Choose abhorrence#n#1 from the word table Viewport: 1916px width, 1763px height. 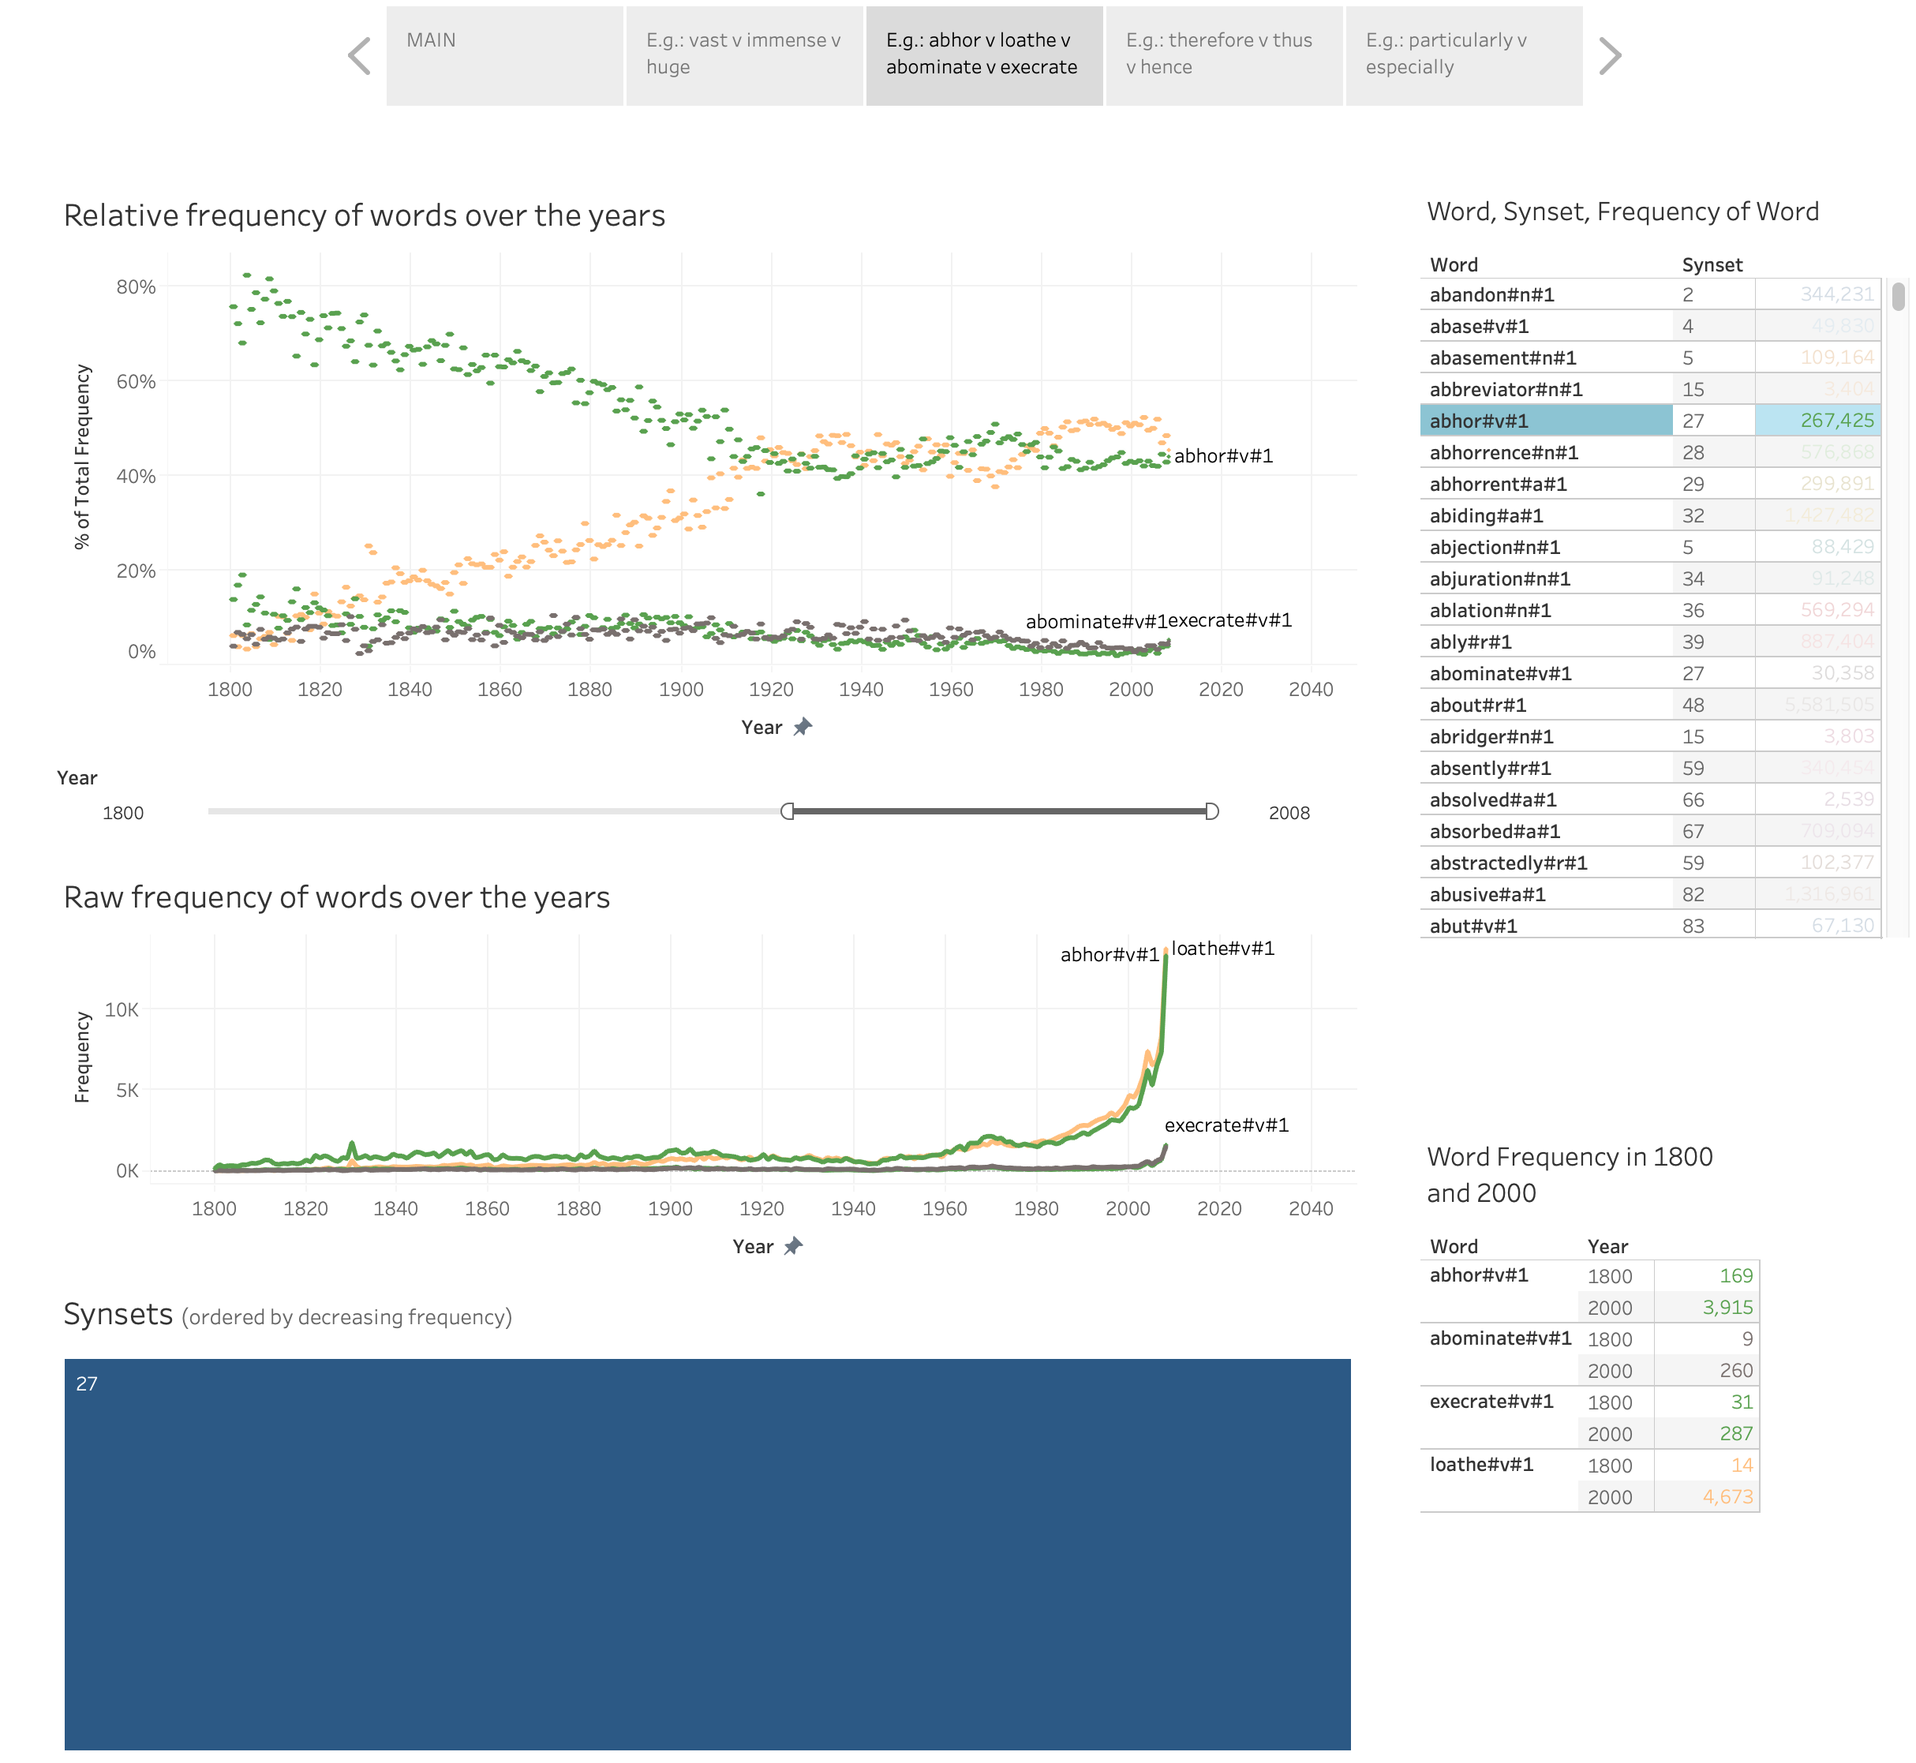[x=1504, y=452]
